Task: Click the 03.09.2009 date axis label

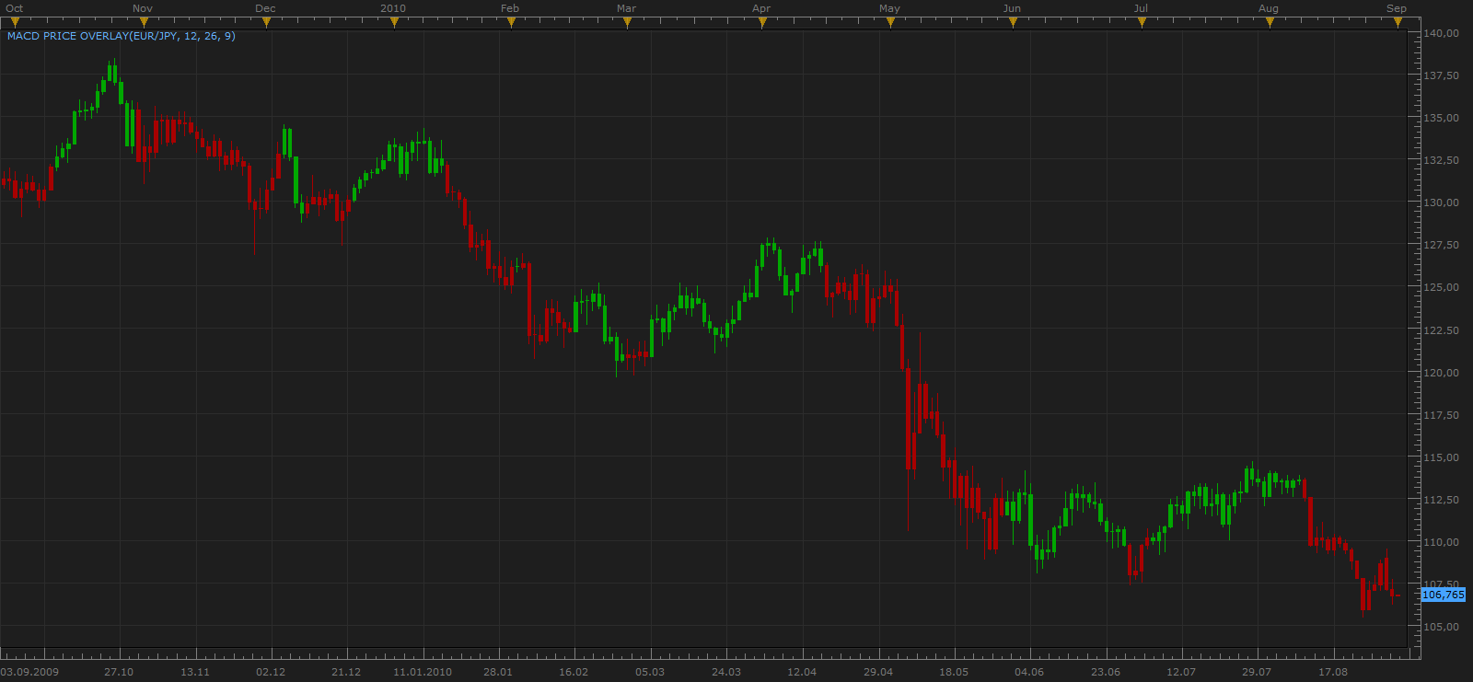Action: pos(29,672)
